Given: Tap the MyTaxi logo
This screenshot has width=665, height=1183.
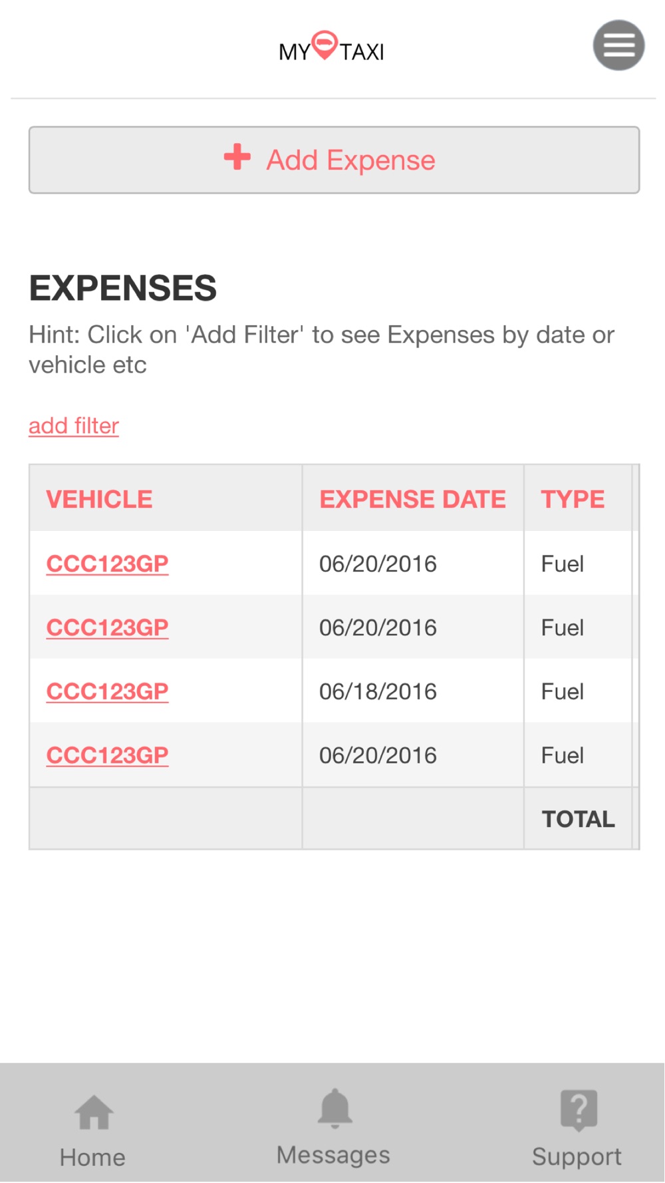Looking at the screenshot, I should tap(331, 48).
